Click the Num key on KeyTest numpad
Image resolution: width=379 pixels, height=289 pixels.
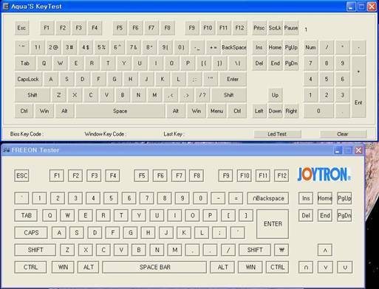(310, 47)
